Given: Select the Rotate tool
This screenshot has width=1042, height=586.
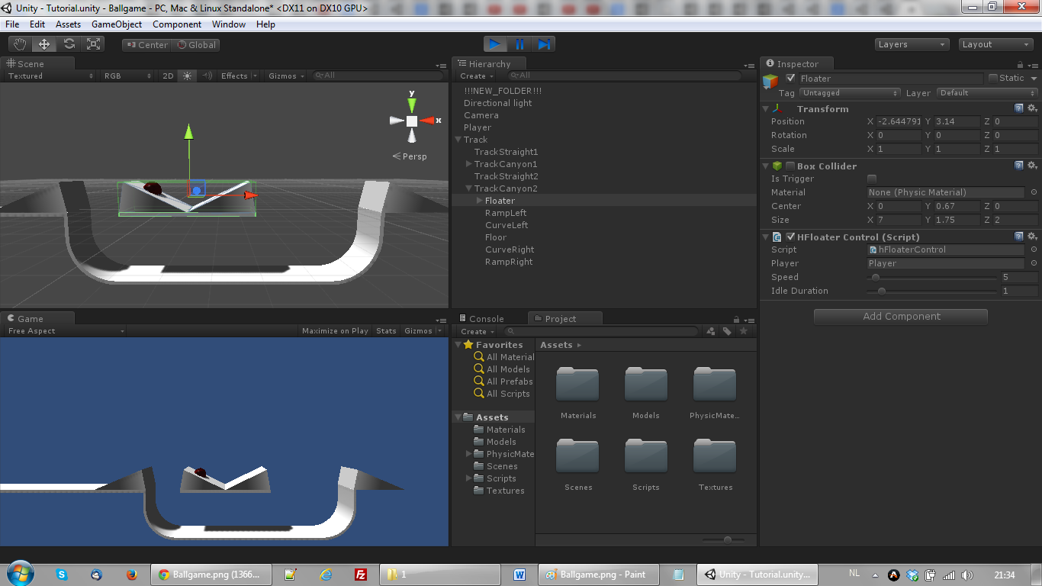Looking at the screenshot, I should coord(69,44).
